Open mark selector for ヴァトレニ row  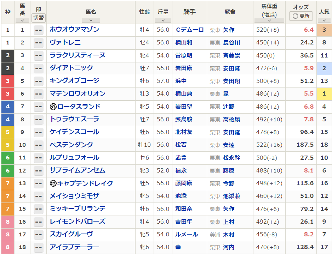pos(39,43)
